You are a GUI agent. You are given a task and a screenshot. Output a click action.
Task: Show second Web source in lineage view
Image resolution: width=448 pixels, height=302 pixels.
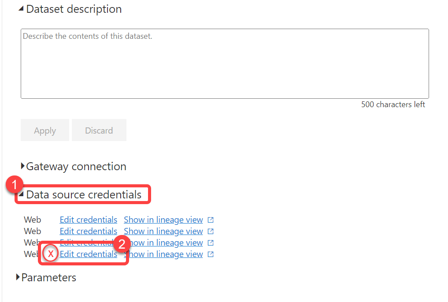(163, 231)
